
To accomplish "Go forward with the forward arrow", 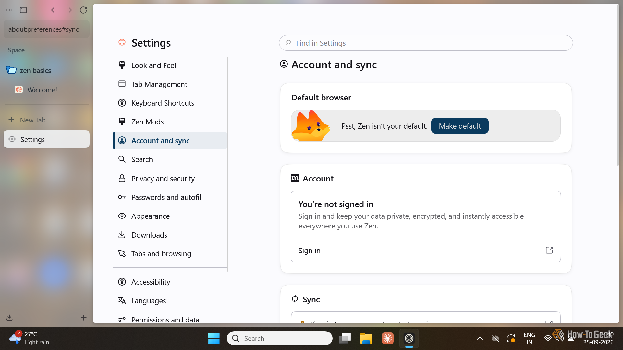I will (x=69, y=10).
